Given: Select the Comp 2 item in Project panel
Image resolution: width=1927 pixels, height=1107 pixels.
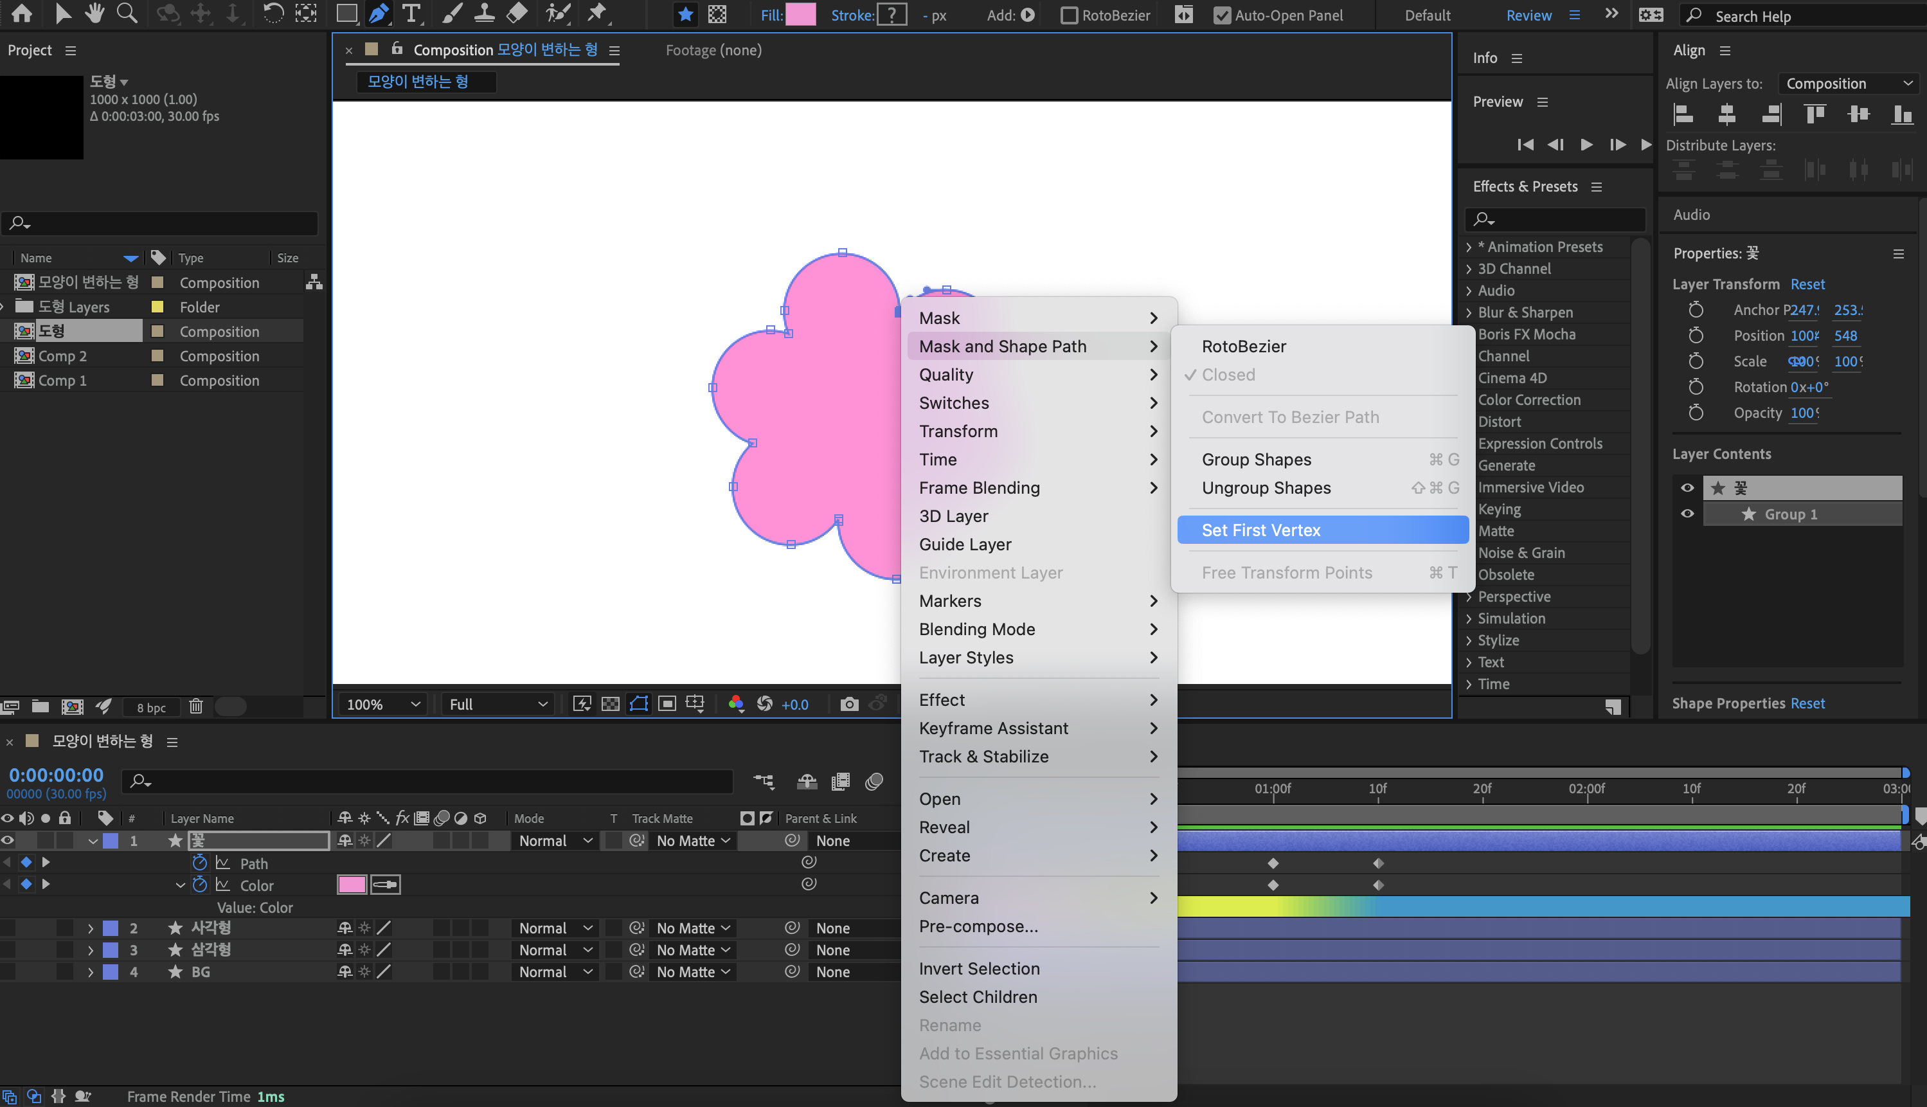Looking at the screenshot, I should 62,356.
